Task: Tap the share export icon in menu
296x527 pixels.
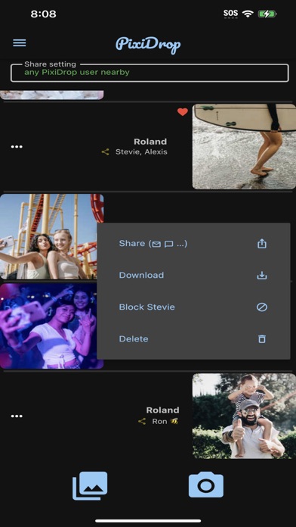Action: point(262,243)
